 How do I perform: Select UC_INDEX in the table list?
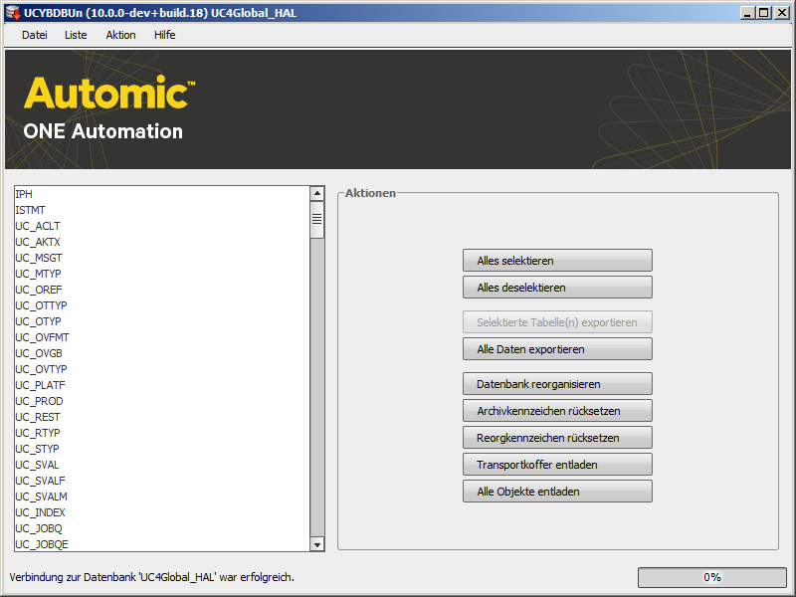[x=162, y=512]
